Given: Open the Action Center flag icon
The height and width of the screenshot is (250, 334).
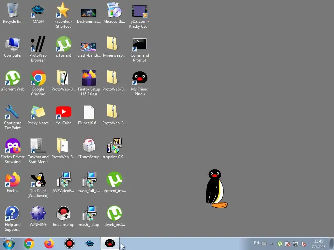Looking at the screenshot, I should [288, 244].
